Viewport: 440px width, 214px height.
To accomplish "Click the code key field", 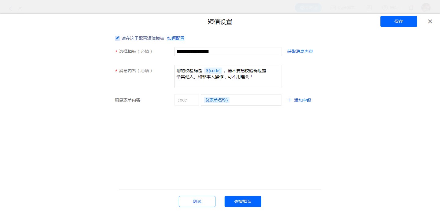I will [186, 100].
